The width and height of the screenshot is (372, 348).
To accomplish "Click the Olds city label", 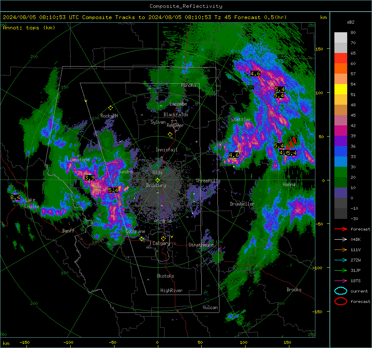I will 157,173.
